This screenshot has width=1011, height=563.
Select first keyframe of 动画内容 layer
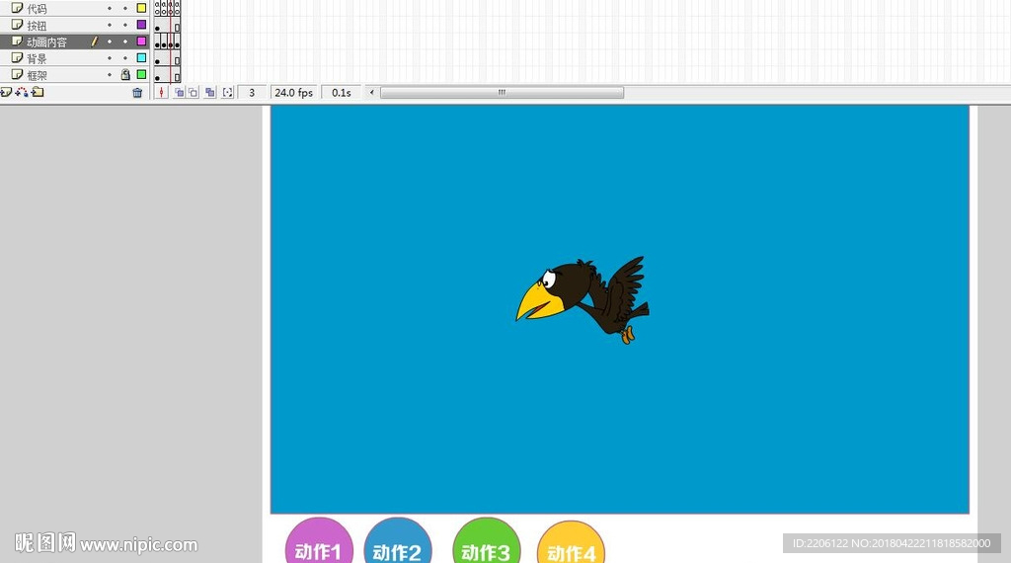[157, 41]
